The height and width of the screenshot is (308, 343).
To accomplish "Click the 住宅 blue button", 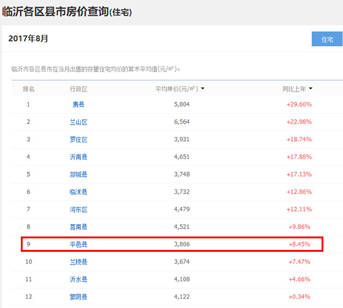I will pyautogui.click(x=327, y=39).
